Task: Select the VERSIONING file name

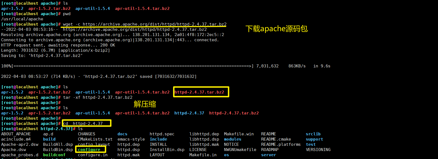Action: (x=318, y=150)
